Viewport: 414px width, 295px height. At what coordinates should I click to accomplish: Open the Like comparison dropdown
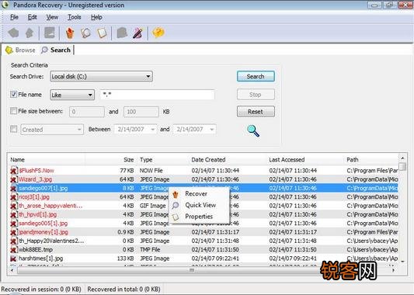[x=72, y=95]
